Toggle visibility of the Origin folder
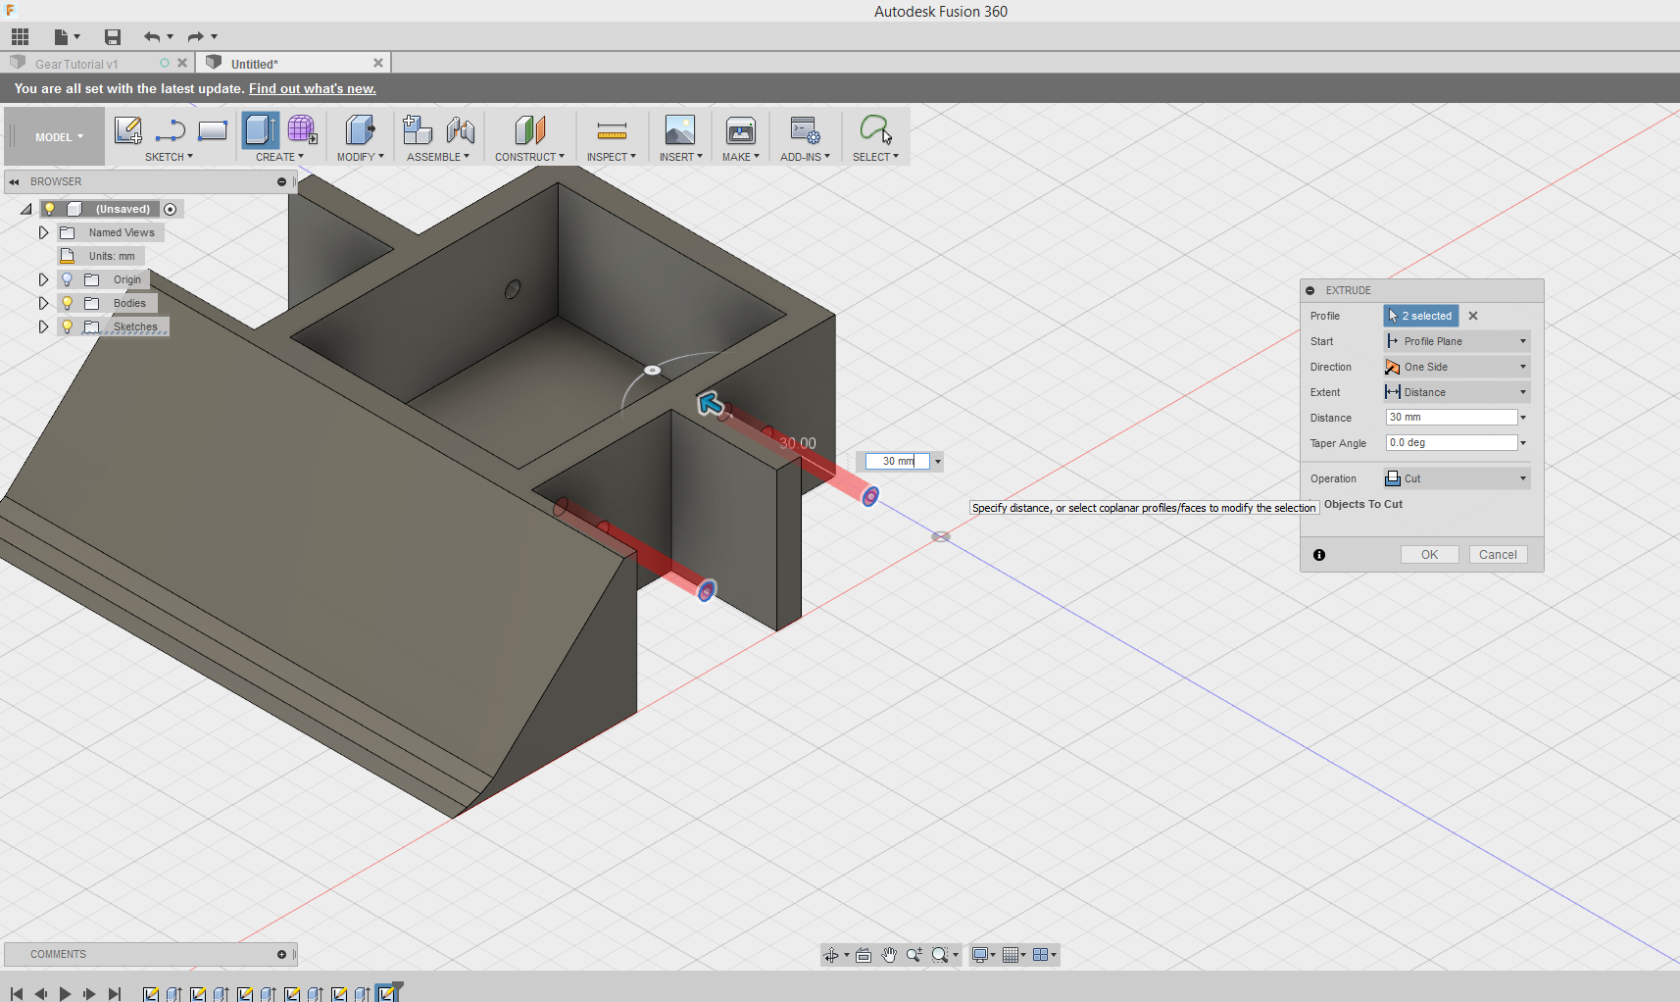The image size is (1680, 1002). [x=67, y=279]
